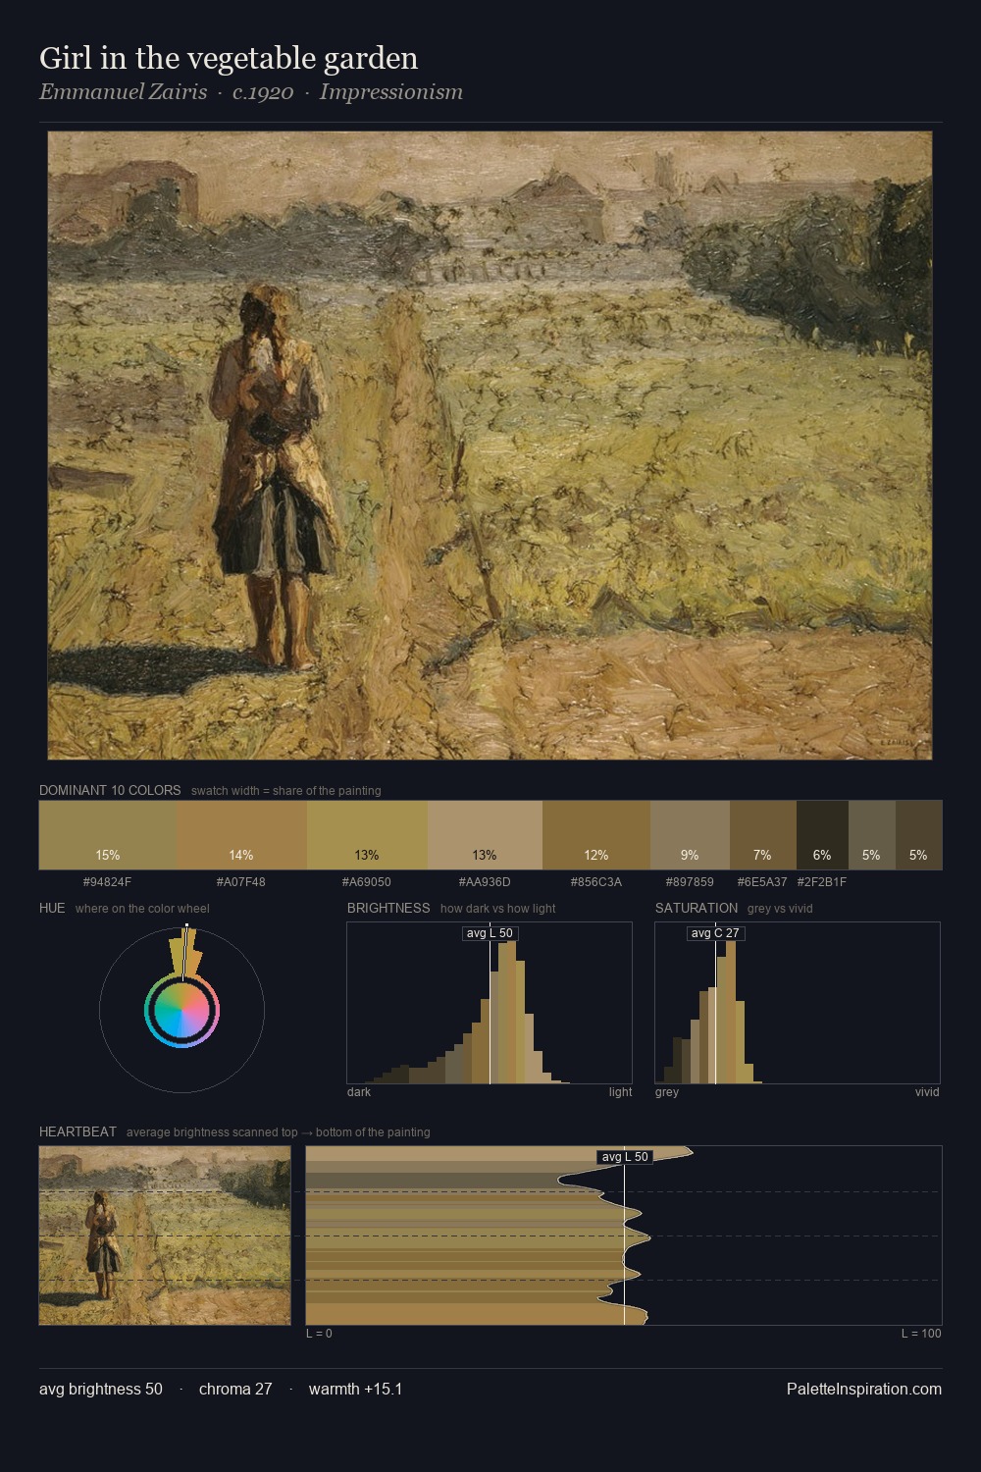Click the 'avg L 50' marker in Heartbeat chart

click(x=625, y=1156)
